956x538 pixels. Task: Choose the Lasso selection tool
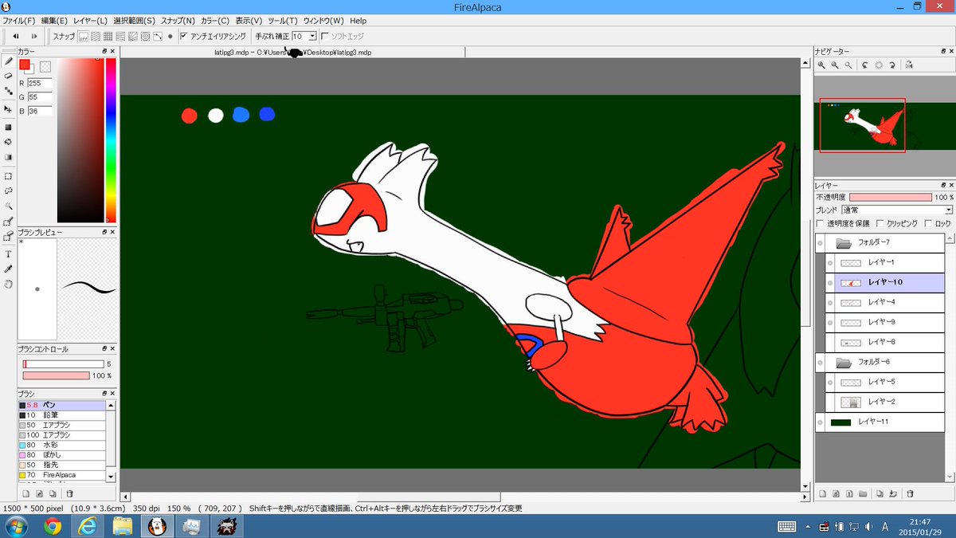pos(8,191)
